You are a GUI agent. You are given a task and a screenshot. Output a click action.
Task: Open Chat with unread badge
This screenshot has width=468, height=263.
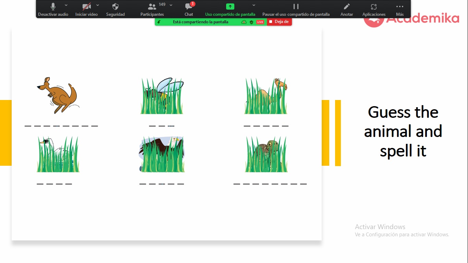[189, 10]
